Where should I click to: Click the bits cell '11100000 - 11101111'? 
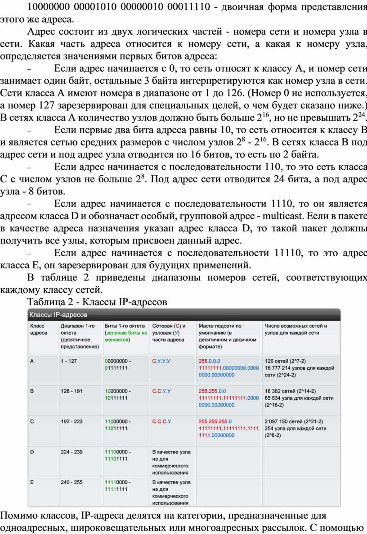(x=118, y=455)
